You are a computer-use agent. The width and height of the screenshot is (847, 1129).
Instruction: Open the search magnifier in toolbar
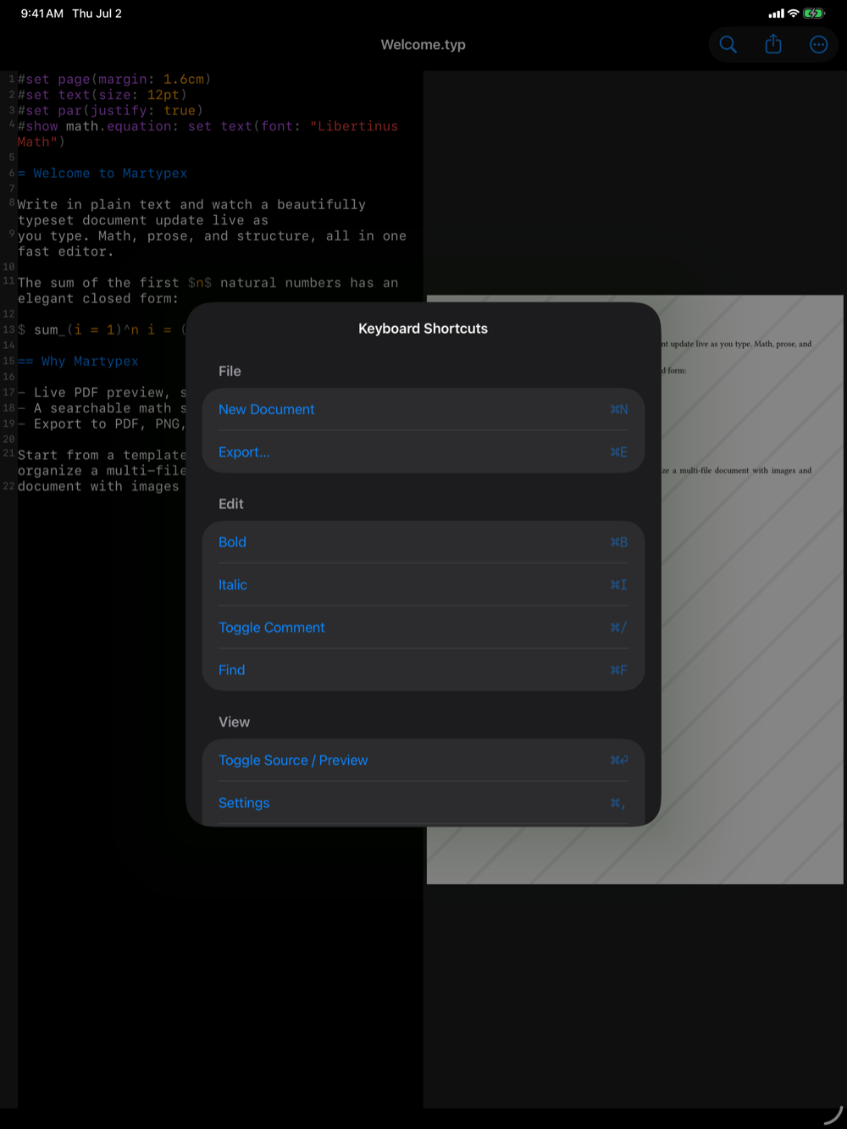728,45
